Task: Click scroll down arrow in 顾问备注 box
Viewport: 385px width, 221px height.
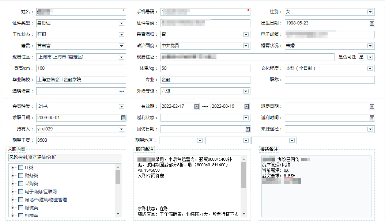Action: pyautogui.click(x=244, y=214)
